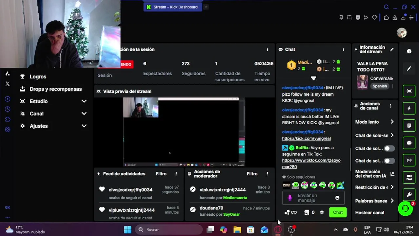Open the weather widget on taskbar
This screenshot has height=236, width=419.
click(x=26, y=229)
